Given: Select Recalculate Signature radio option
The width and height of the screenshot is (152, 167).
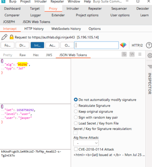Looking at the screenshot, I should point(76,106).
